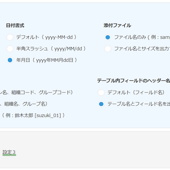The height and width of the screenshot is (170, 170).
Task: Select テーブル名とフィールド名を出力 radio button
Action: [x=101, y=104]
